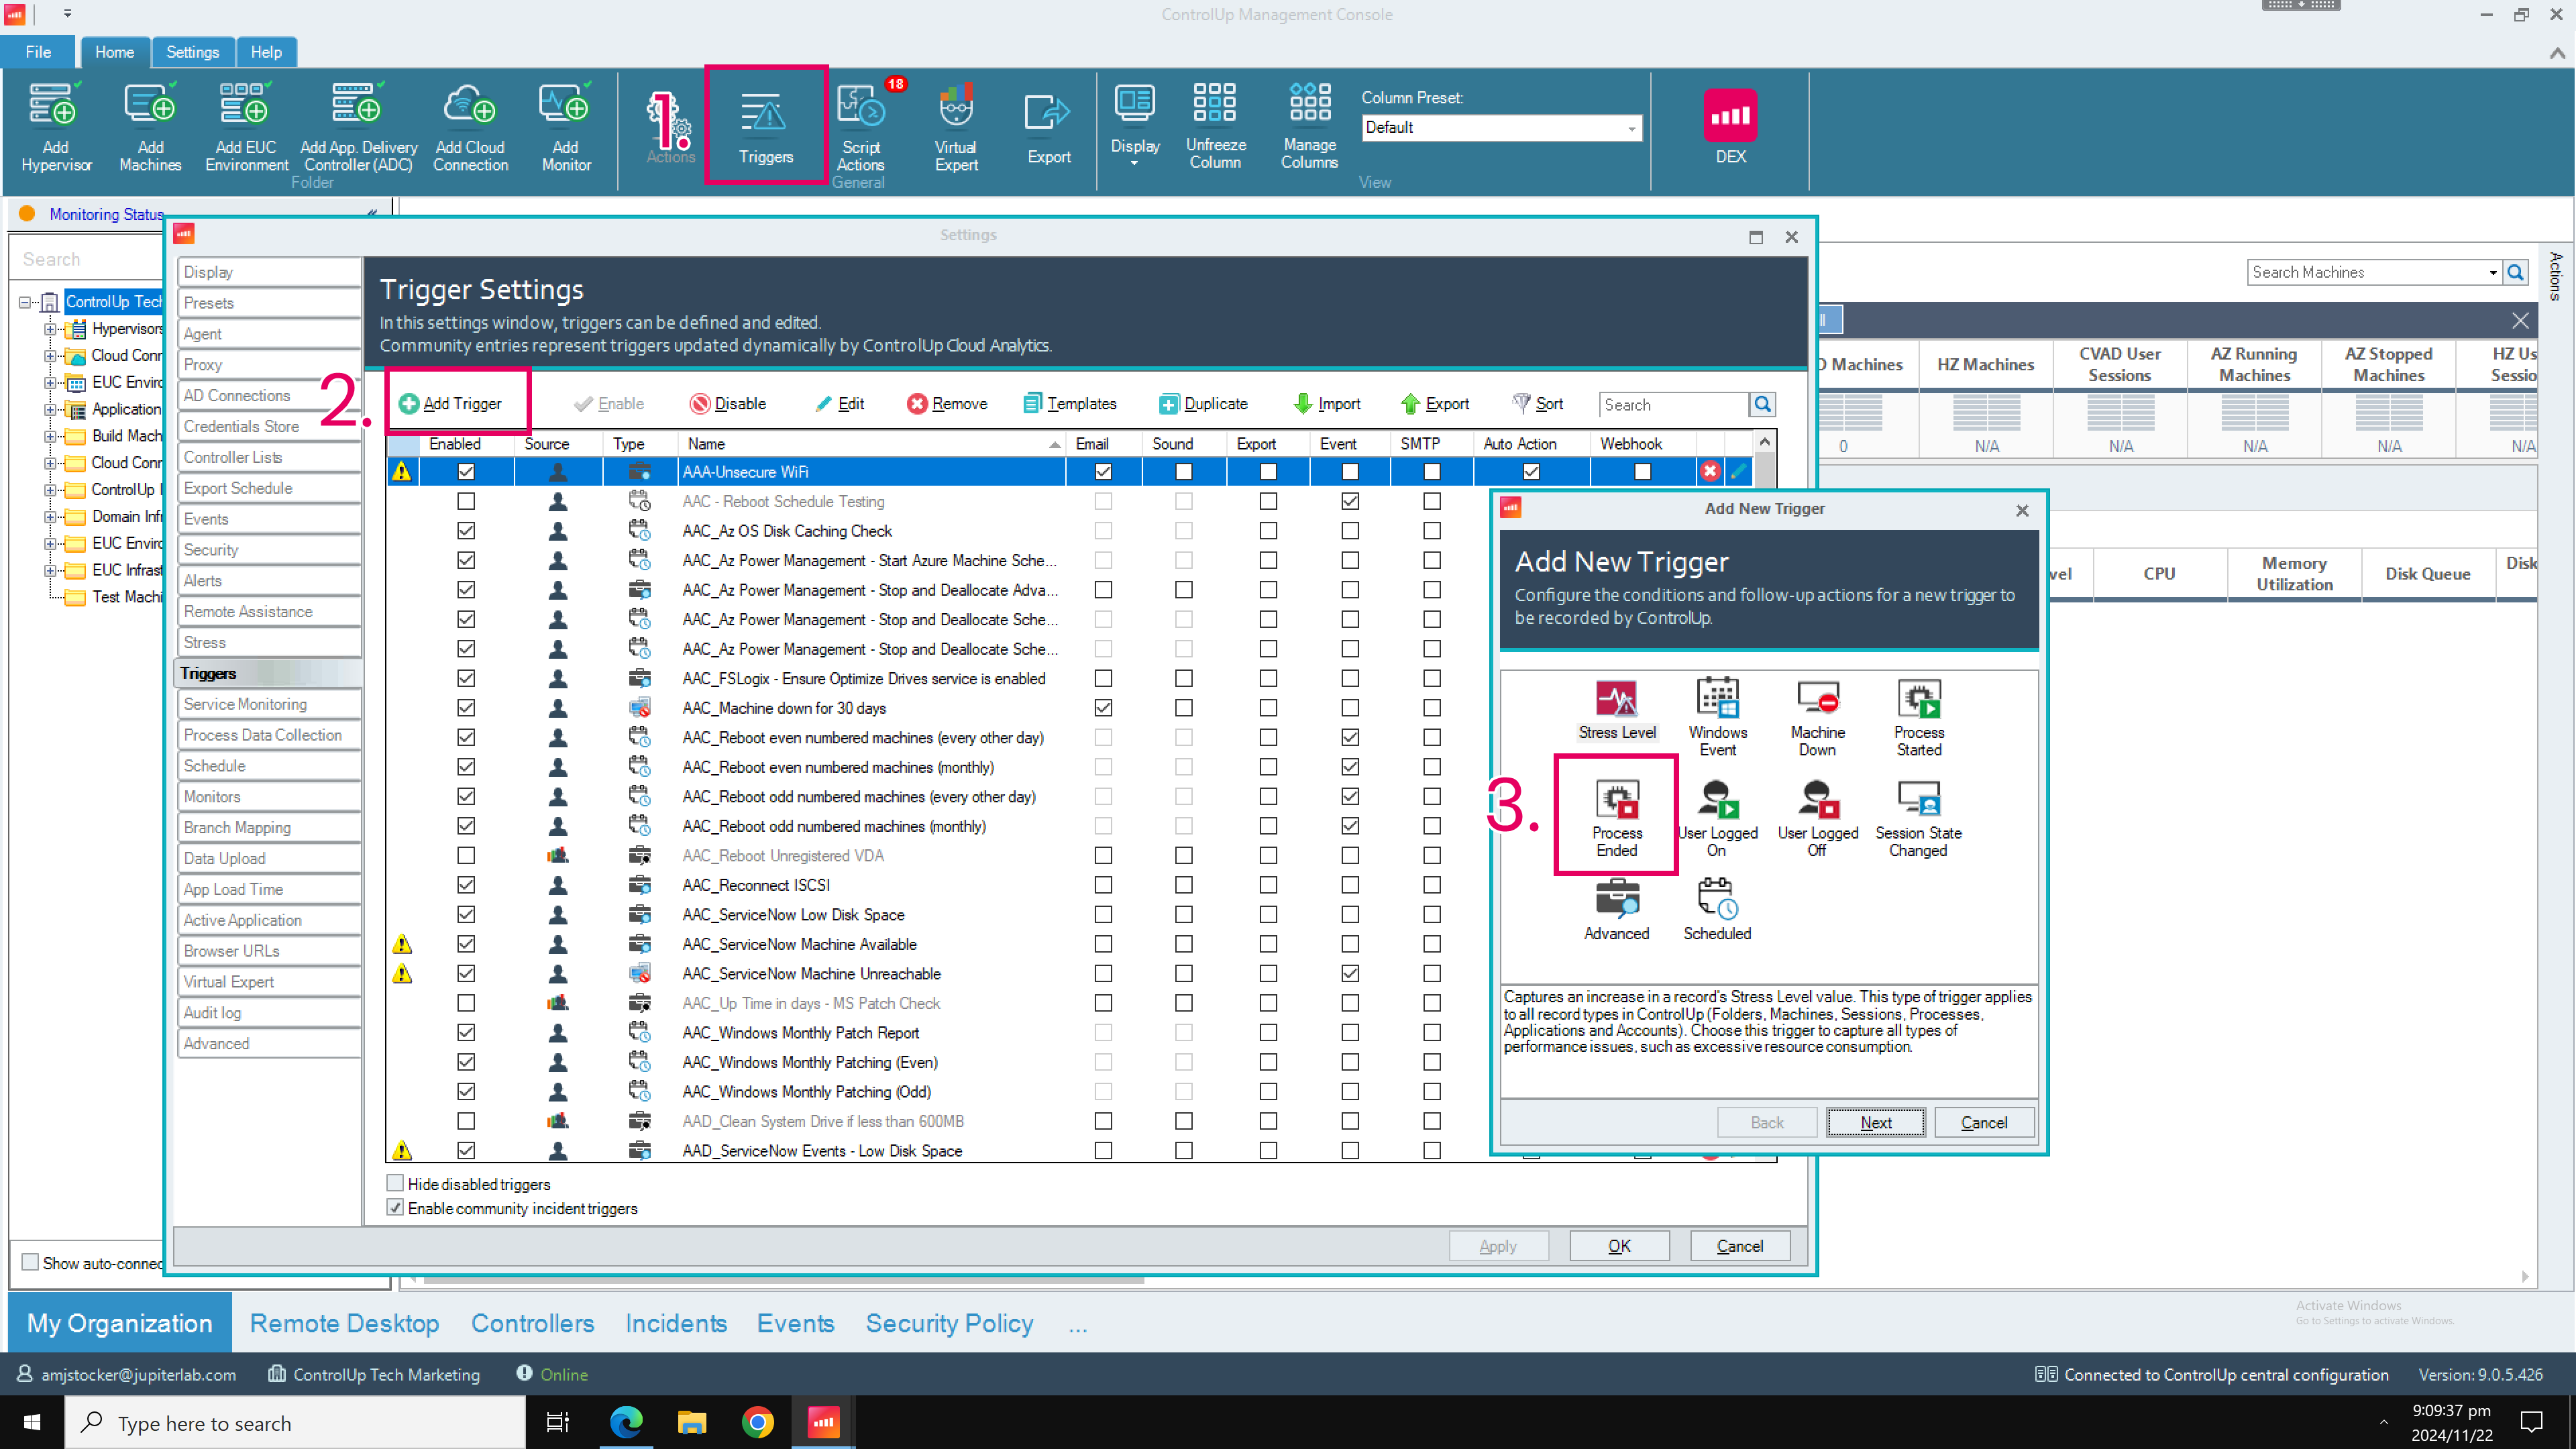Open the Incidents tab
The height and width of the screenshot is (1449, 2576).
coord(676,1323)
